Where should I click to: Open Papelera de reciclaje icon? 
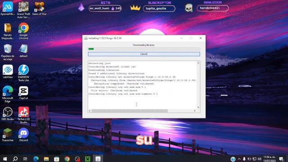pyautogui.click(x=8, y=52)
